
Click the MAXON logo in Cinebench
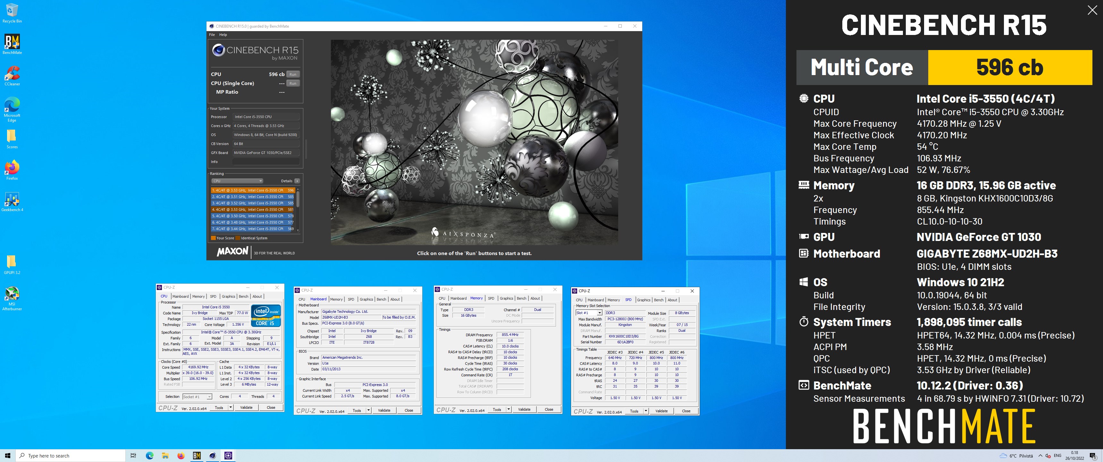(232, 252)
